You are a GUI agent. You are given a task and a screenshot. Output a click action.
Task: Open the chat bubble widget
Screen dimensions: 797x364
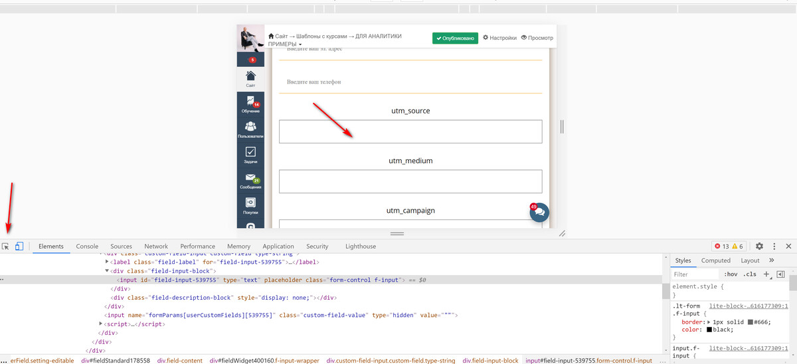click(539, 212)
